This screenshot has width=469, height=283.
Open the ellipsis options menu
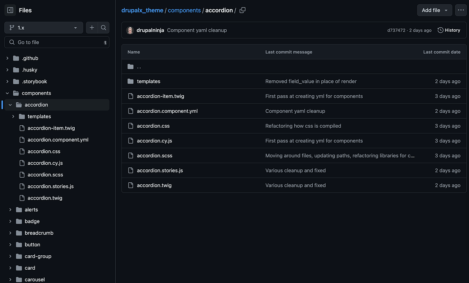(461, 10)
